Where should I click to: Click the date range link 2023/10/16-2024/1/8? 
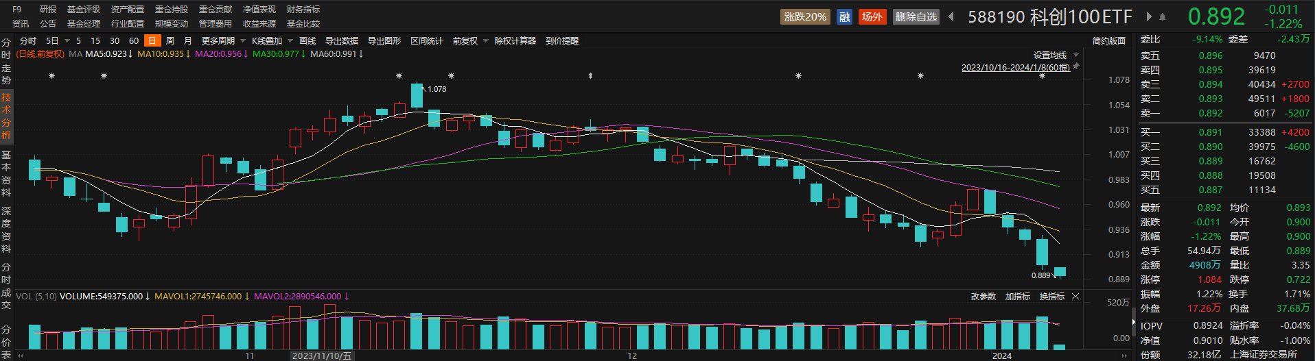[1015, 67]
